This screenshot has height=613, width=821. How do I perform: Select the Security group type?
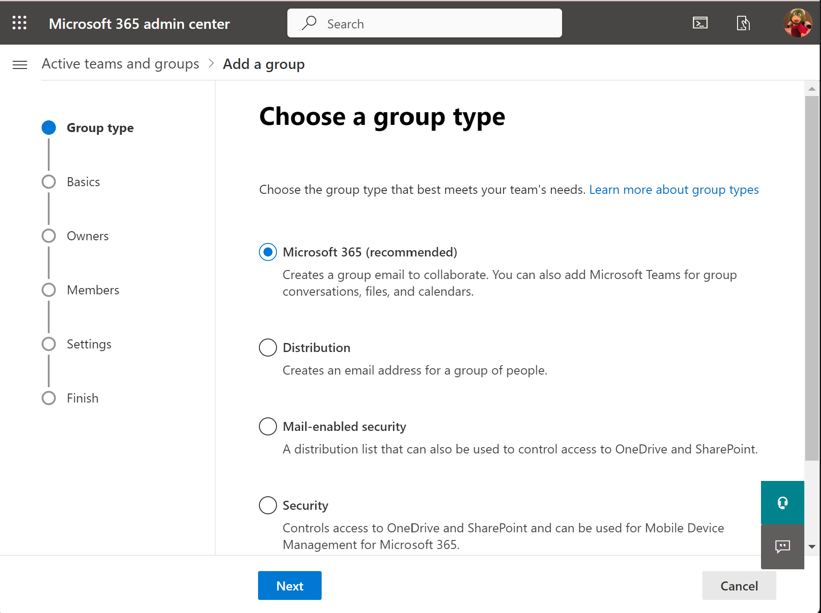tap(268, 505)
